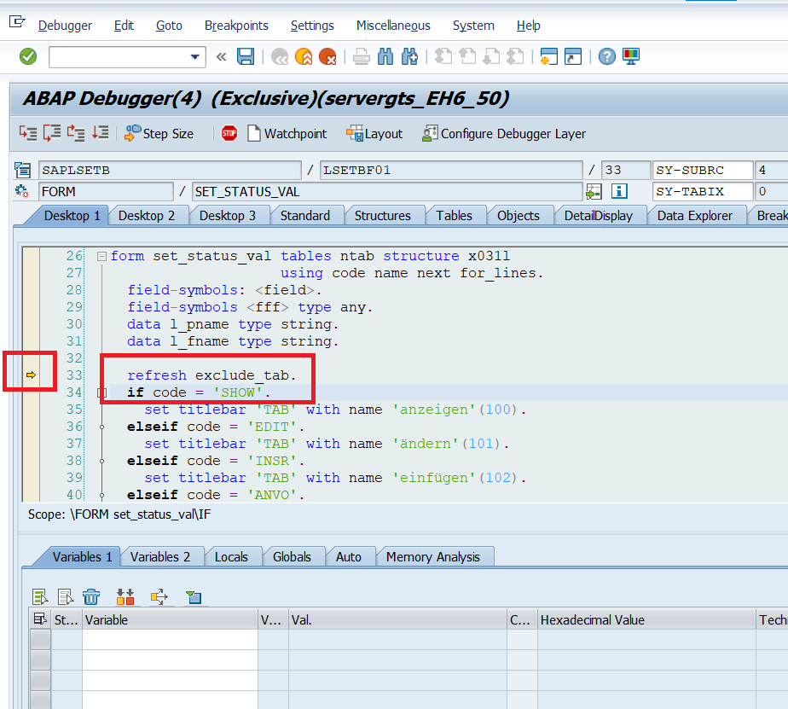The image size is (788, 709).
Task: Click the Watchpoint button
Action: tap(287, 134)
